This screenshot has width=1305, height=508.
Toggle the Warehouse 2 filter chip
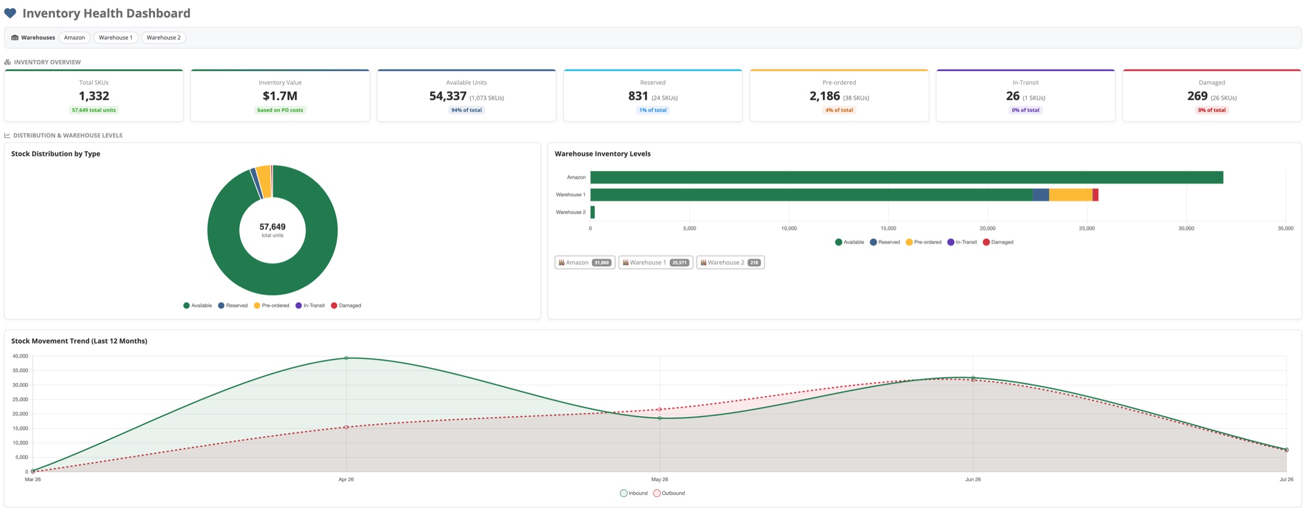[x=164, y=38]
